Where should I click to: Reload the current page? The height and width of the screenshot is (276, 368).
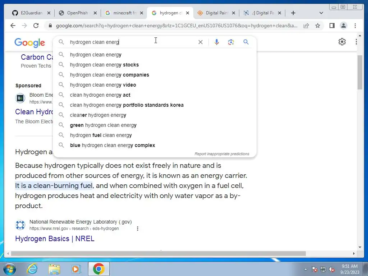click(x=36, y=26)
